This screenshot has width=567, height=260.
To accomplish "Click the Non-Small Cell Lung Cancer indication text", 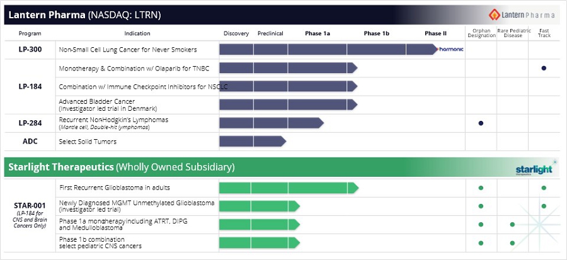I will 128,49.
